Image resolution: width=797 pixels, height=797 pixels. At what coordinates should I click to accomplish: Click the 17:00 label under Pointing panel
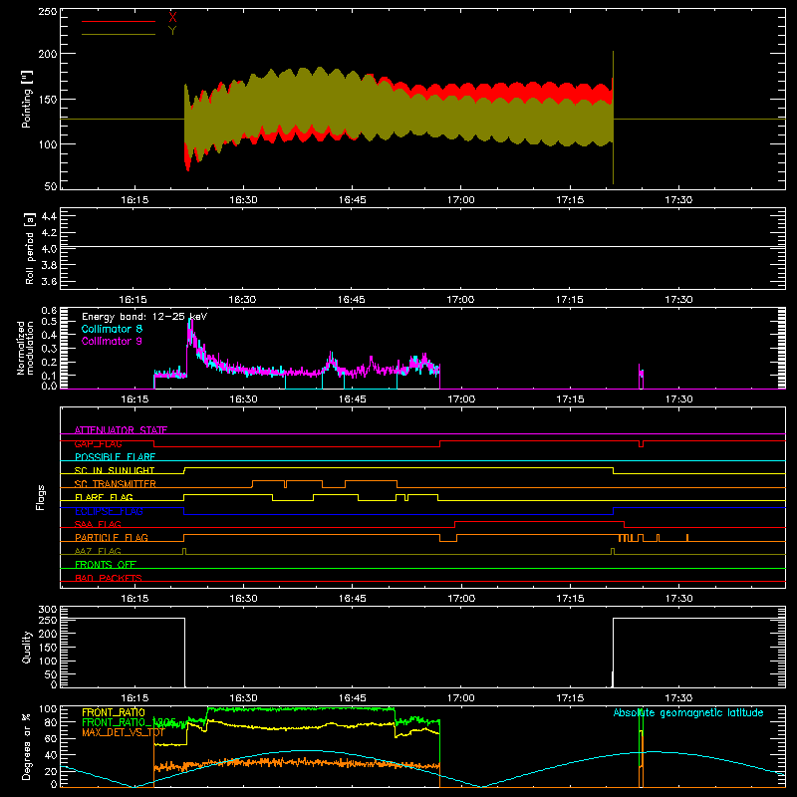tap(460, 200)
